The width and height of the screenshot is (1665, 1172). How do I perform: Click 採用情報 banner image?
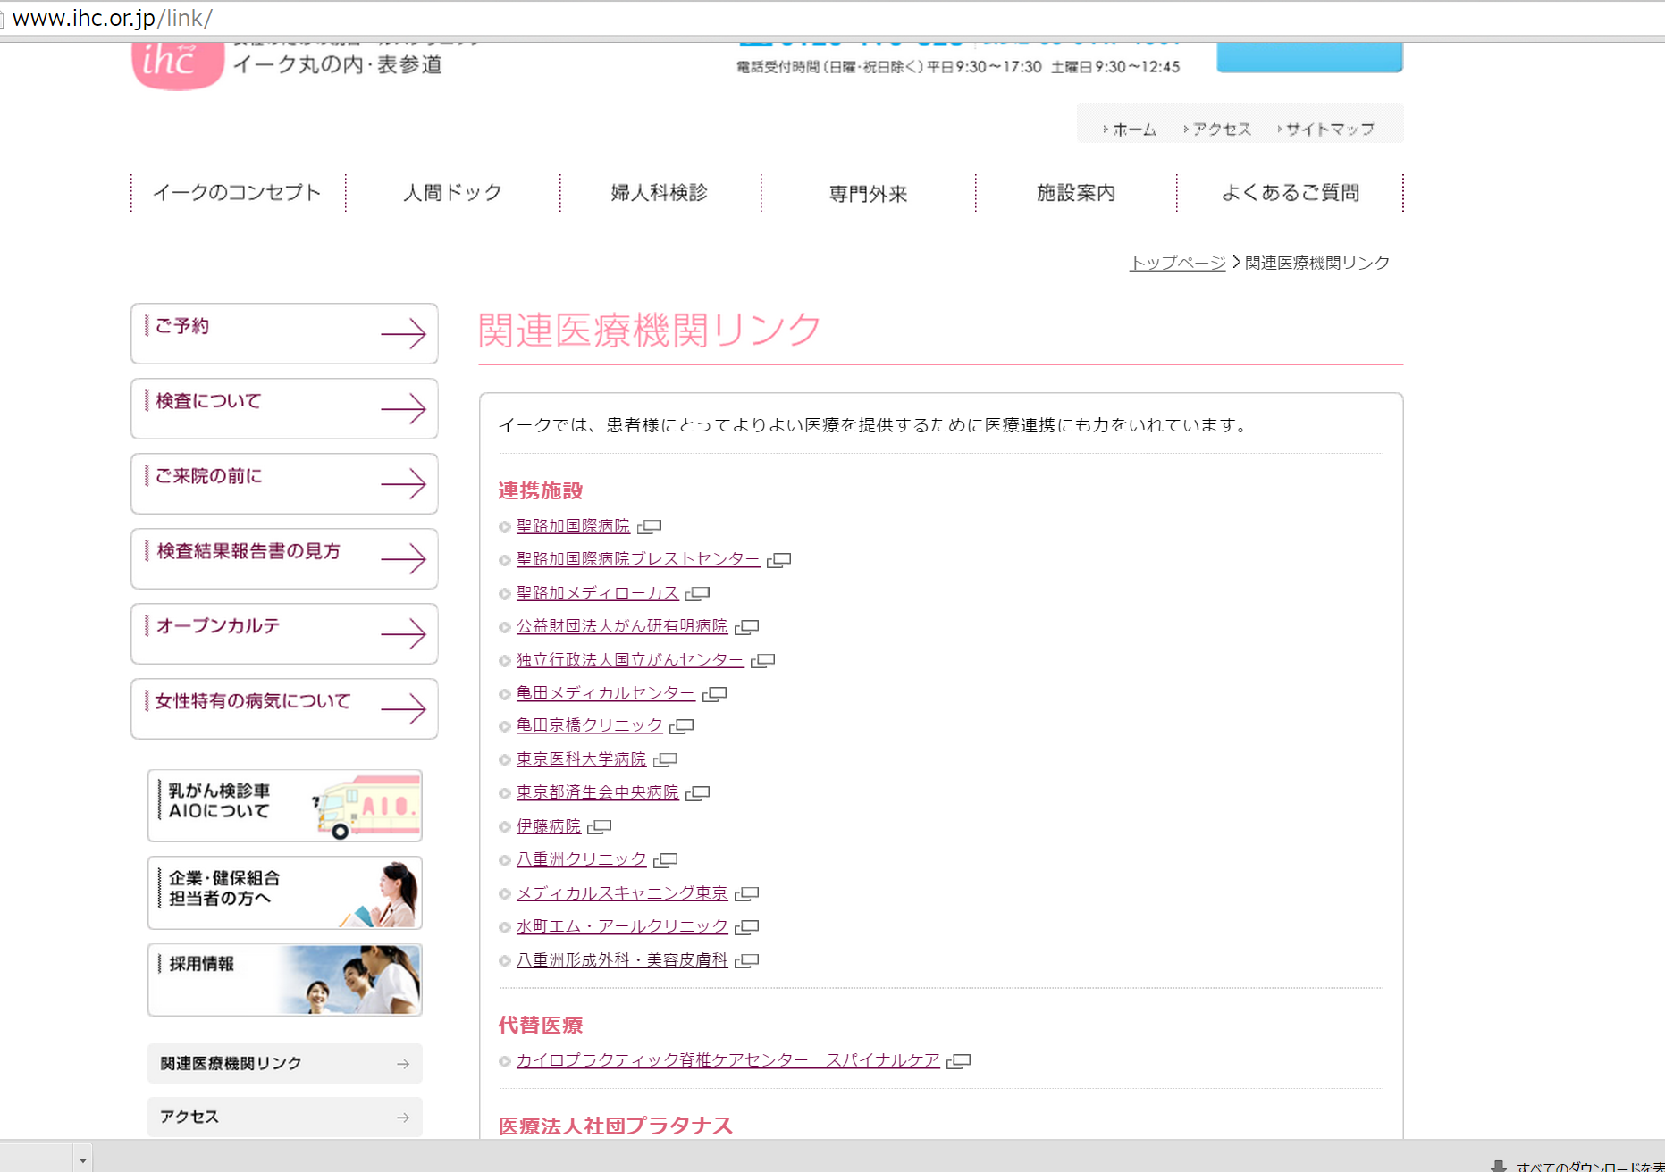285,980
